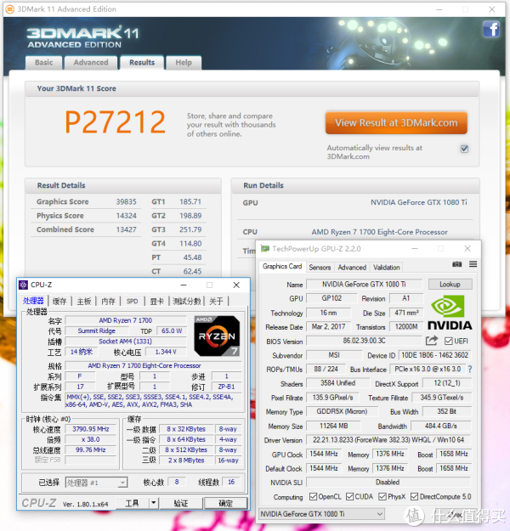Click the Combined Score value 13427
510x531 pixels.
tap(126, 229)
